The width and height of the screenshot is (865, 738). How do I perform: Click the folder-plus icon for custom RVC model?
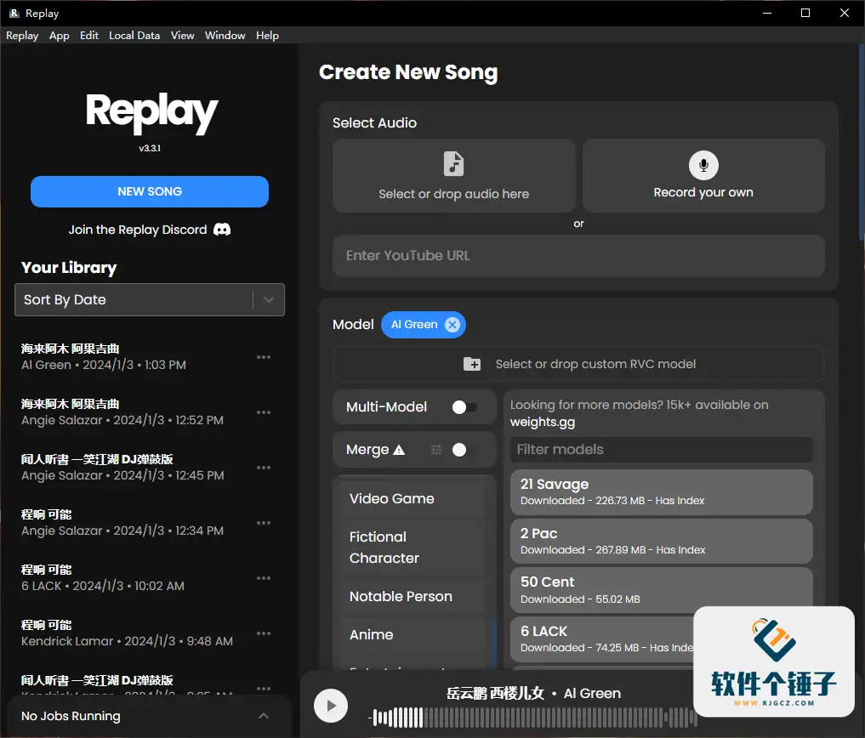pyautogui.click(x=472, y=364)
